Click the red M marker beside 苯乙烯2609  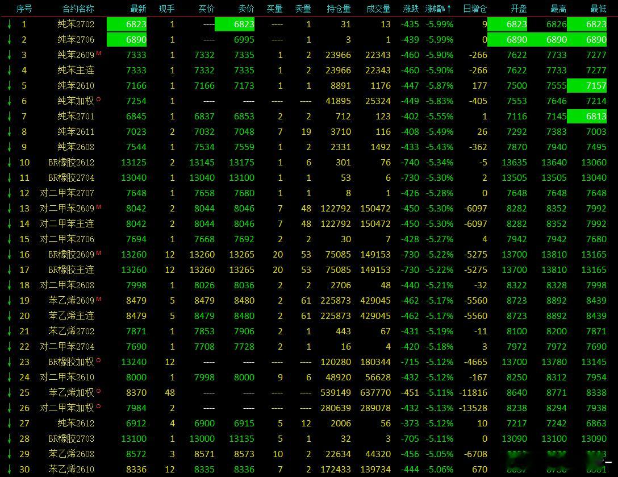coord(98,298)
